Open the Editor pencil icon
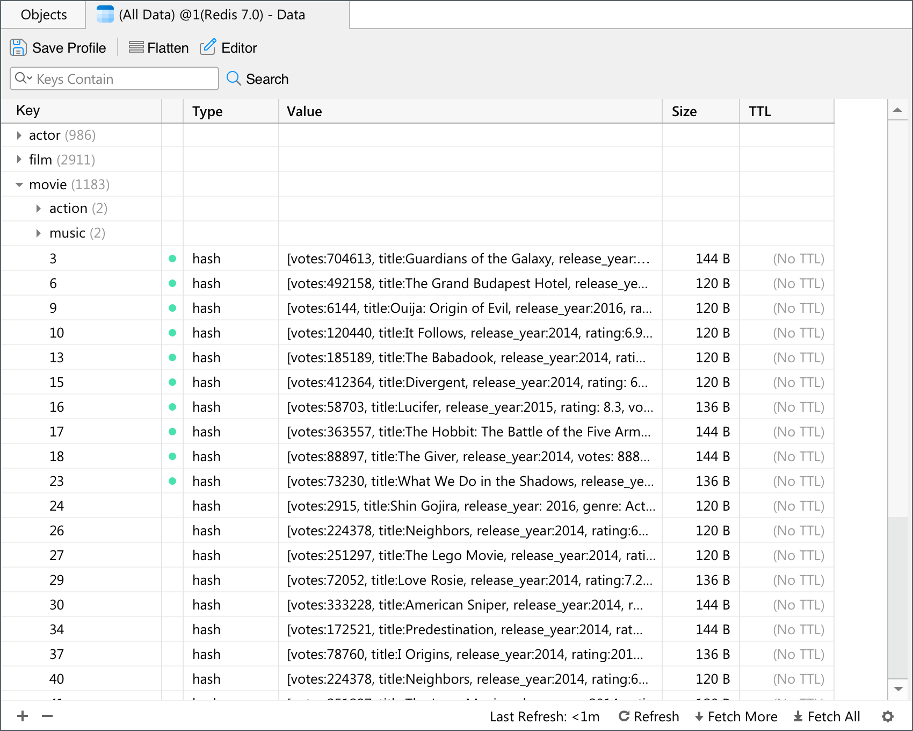This screenshot has width=913, height=731. (x=208, y=47)
